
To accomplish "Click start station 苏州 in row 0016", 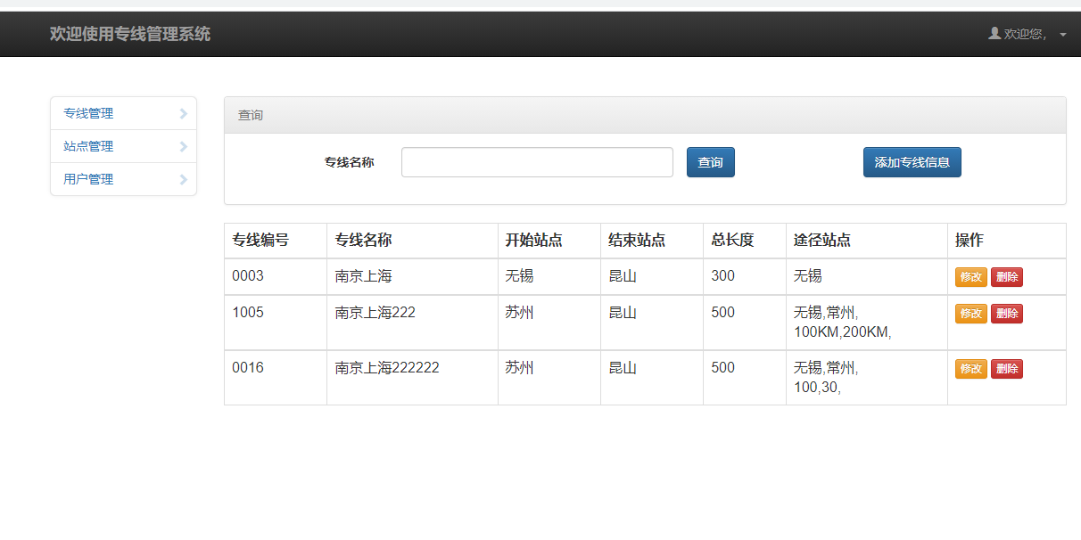I will point(519,368).
